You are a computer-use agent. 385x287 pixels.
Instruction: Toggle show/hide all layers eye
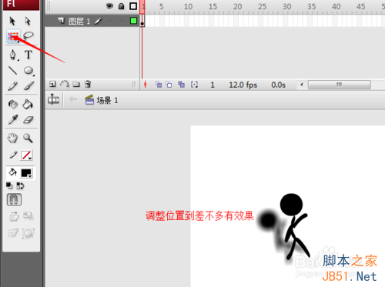(x=109, y=6)
